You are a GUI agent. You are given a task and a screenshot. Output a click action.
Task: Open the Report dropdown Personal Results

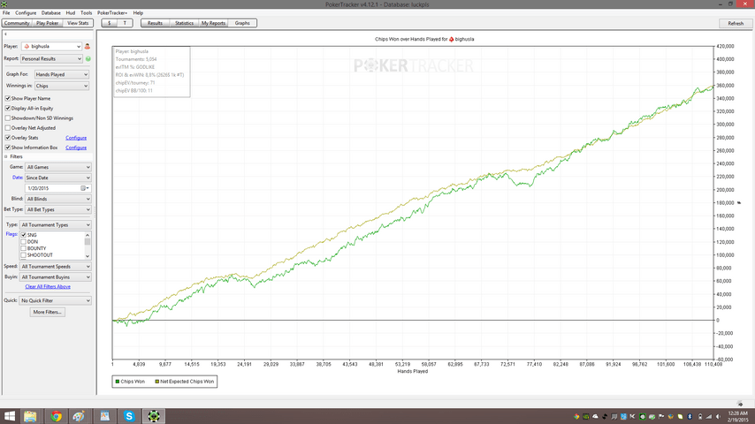(51, 58)
